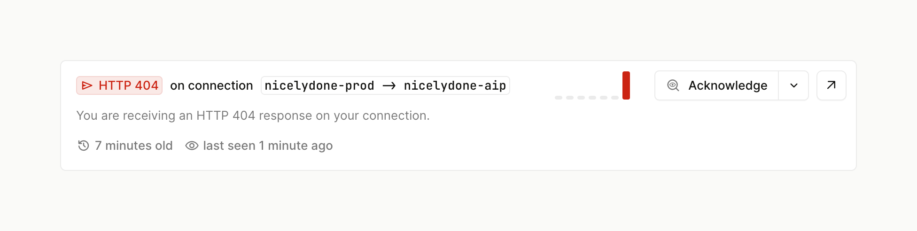Click the gray dash nearest the red bar
This screenshot has width=917, height=231.
[615, 98]
